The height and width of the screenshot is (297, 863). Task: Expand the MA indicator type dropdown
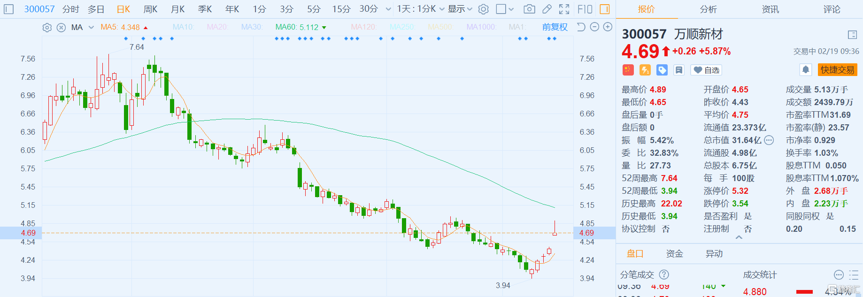[x=91, y=28]
